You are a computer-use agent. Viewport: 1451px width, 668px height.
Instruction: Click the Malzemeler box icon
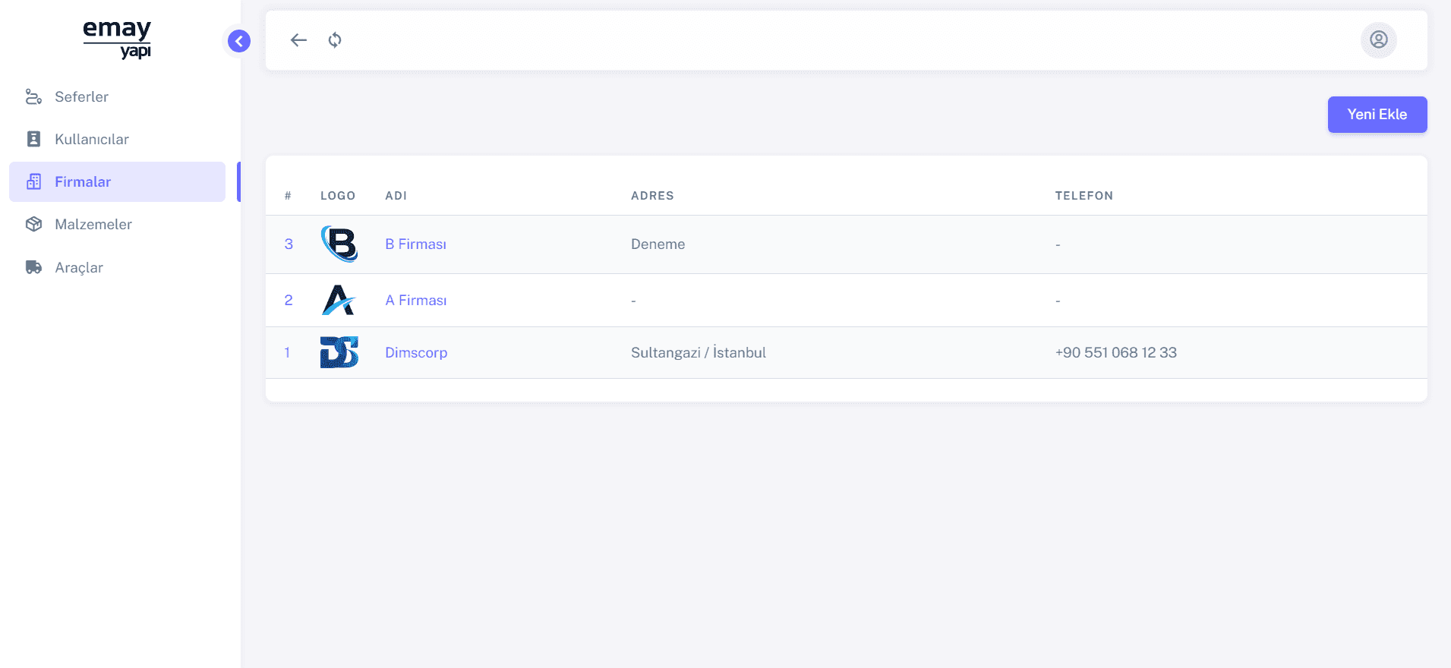pos(33,224)
